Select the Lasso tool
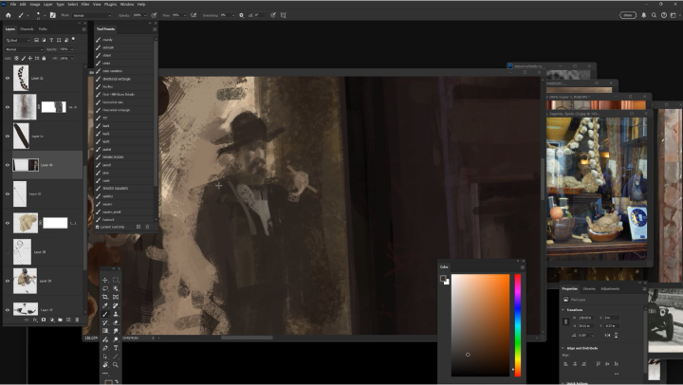683x385 pixels. click(105, 288)
